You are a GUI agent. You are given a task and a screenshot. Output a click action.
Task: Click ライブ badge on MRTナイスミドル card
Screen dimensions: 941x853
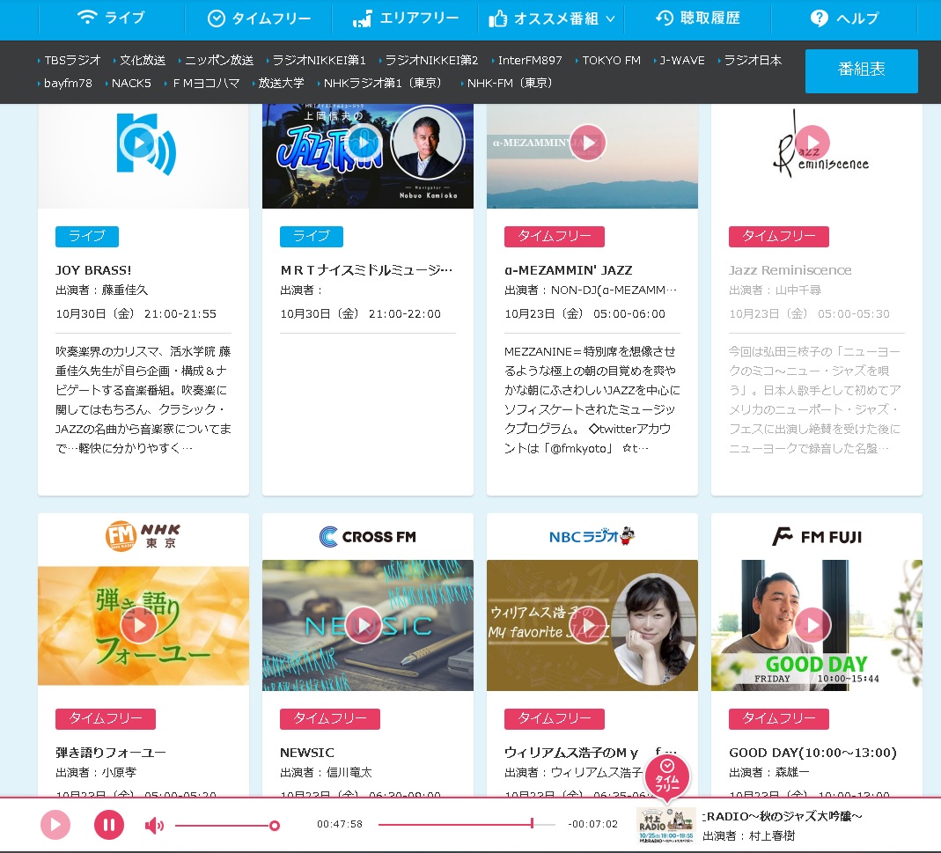point(312,237)
